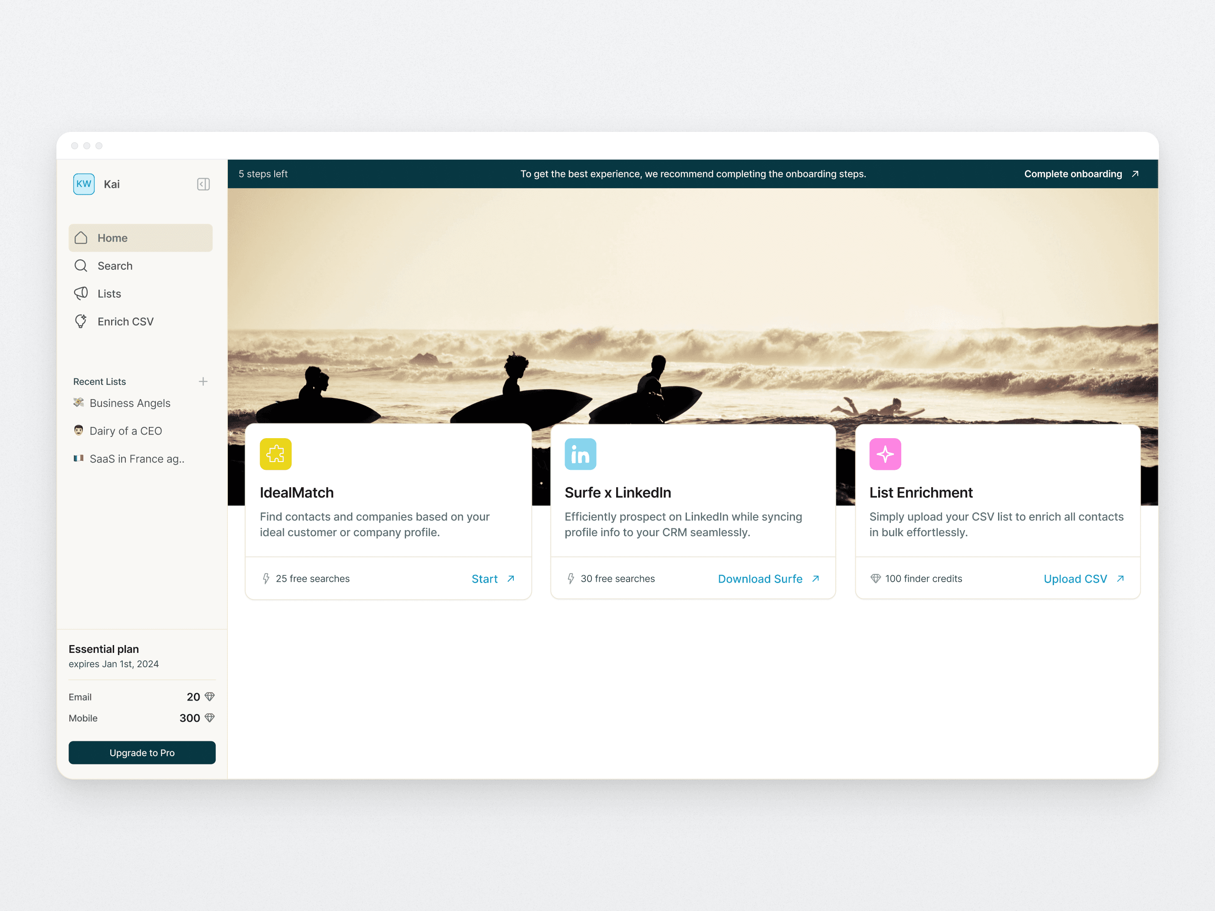The height and width of the screenshot is (911, 1215).
Task: Click the Business Angels emoji icon
Action: tap(79, 403)
